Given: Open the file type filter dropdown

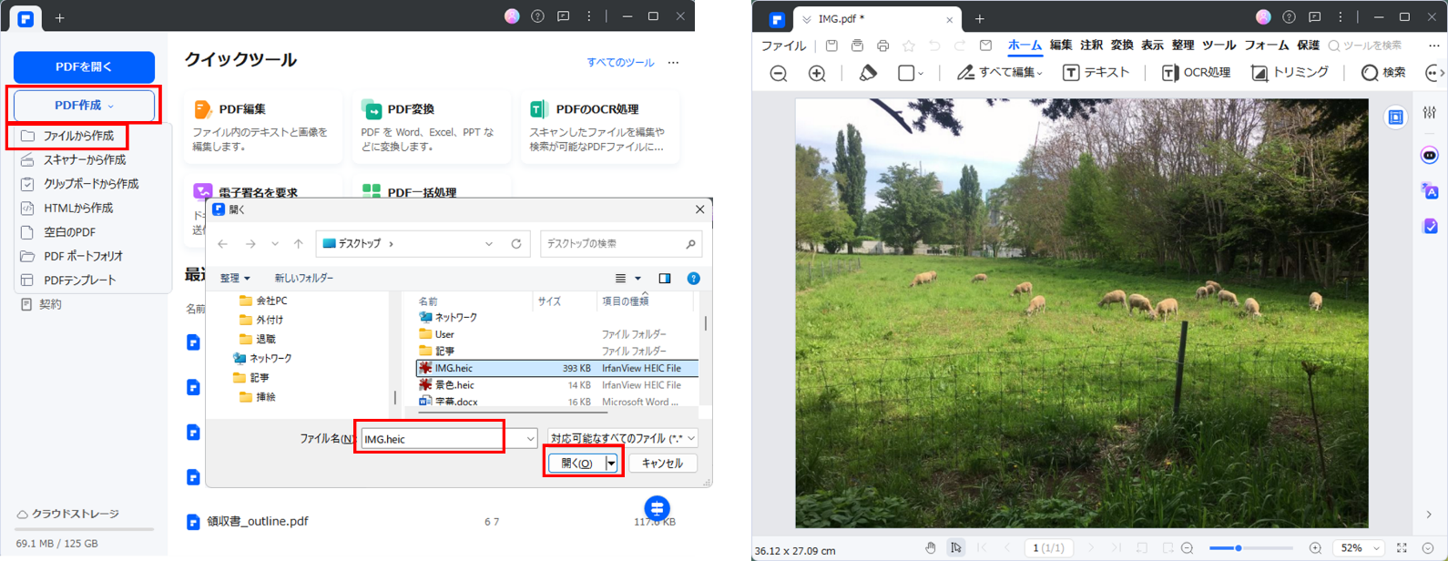Looking at the screenshot, I should tap(622, 439).
